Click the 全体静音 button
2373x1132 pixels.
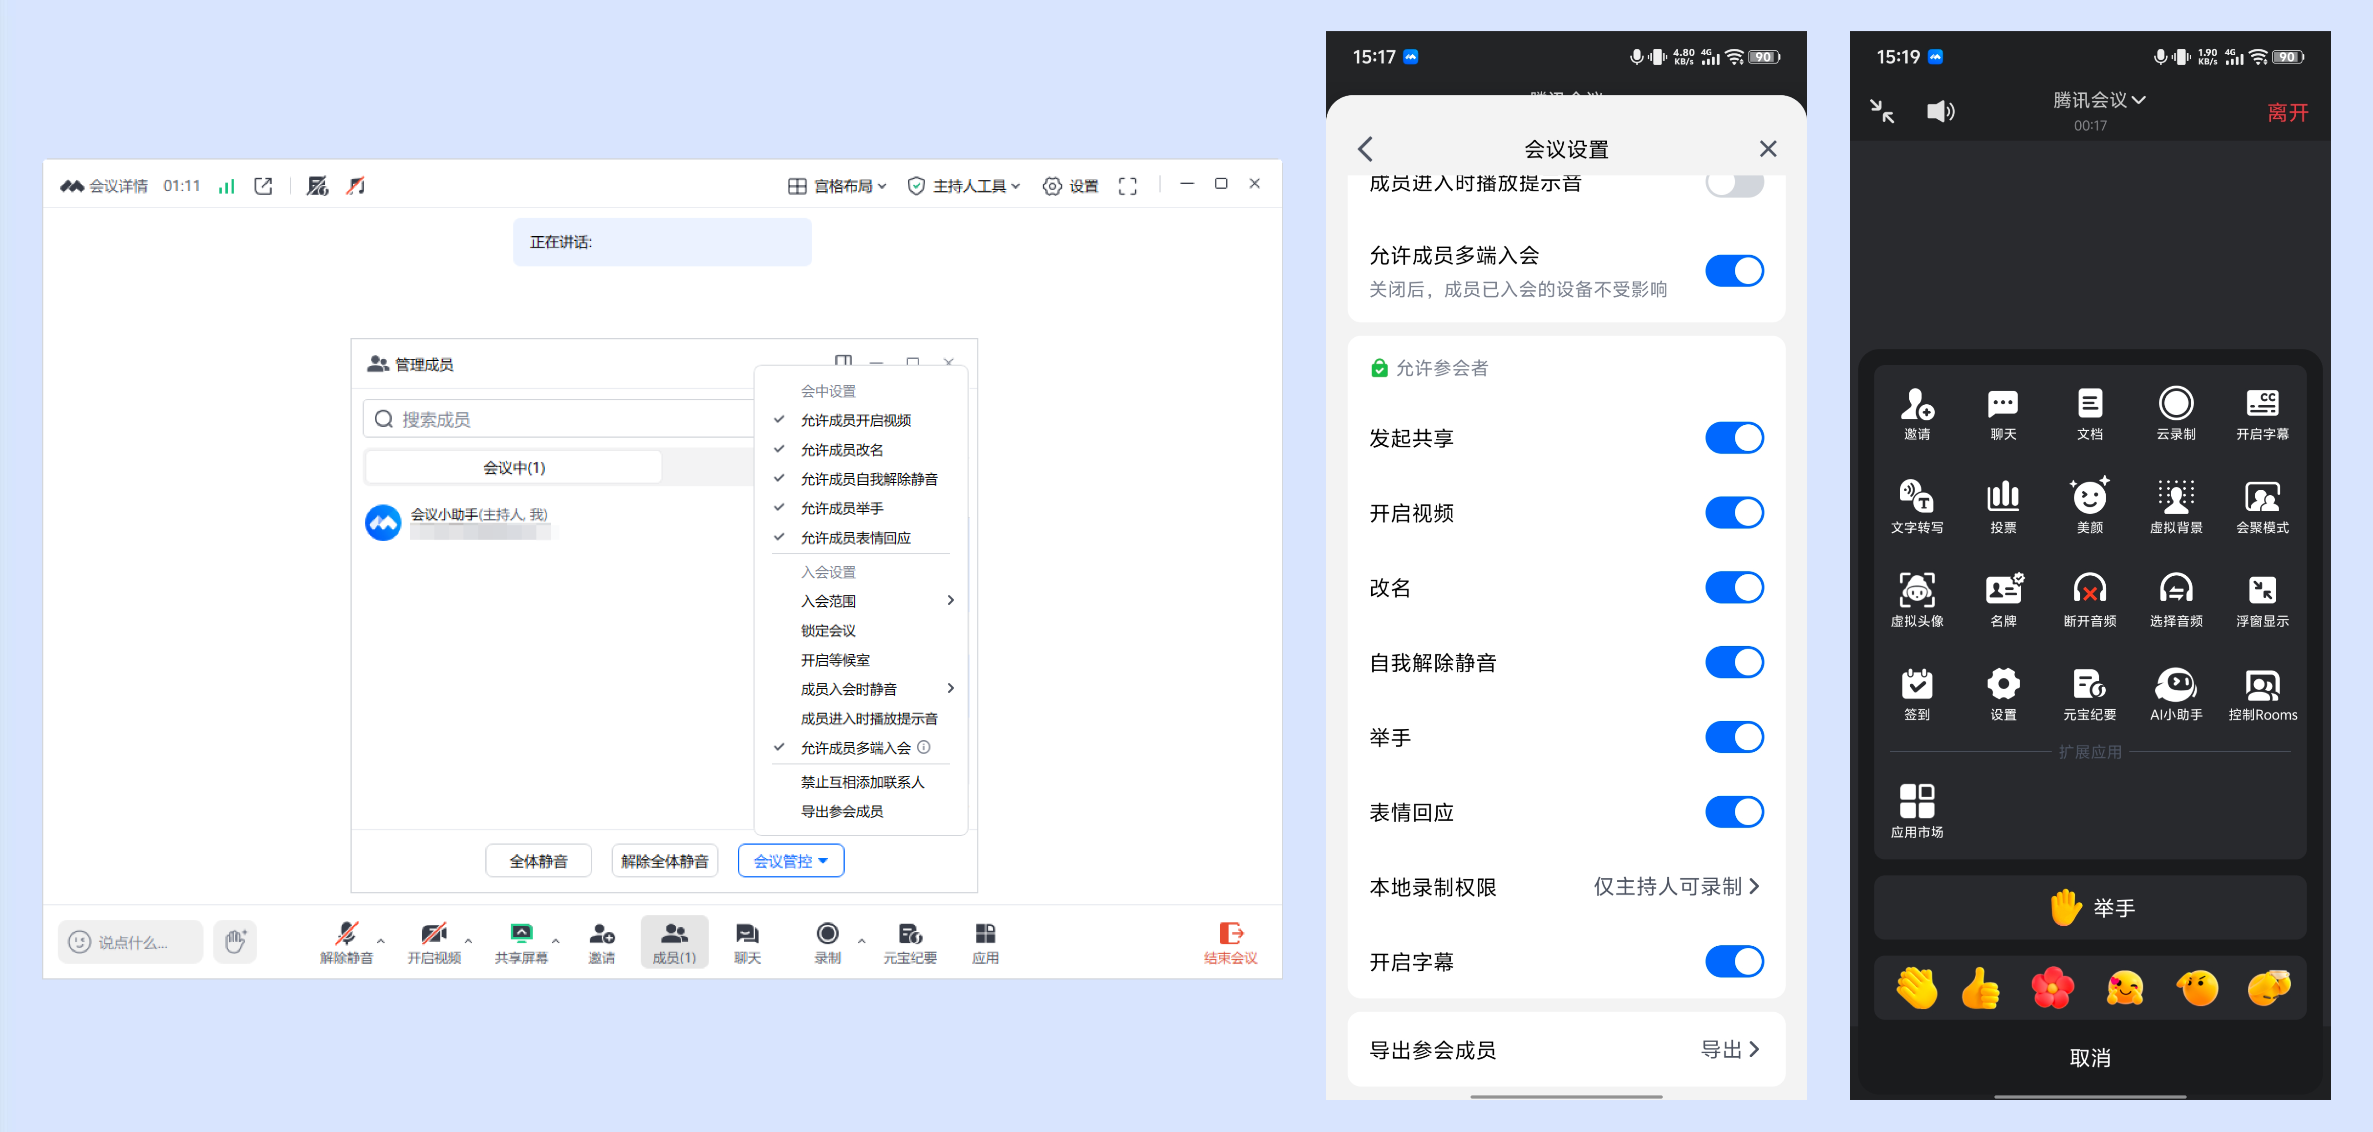point(538,860)
